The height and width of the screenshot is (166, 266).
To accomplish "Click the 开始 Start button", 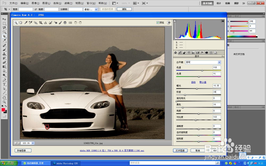I will [x=9, y=163].
